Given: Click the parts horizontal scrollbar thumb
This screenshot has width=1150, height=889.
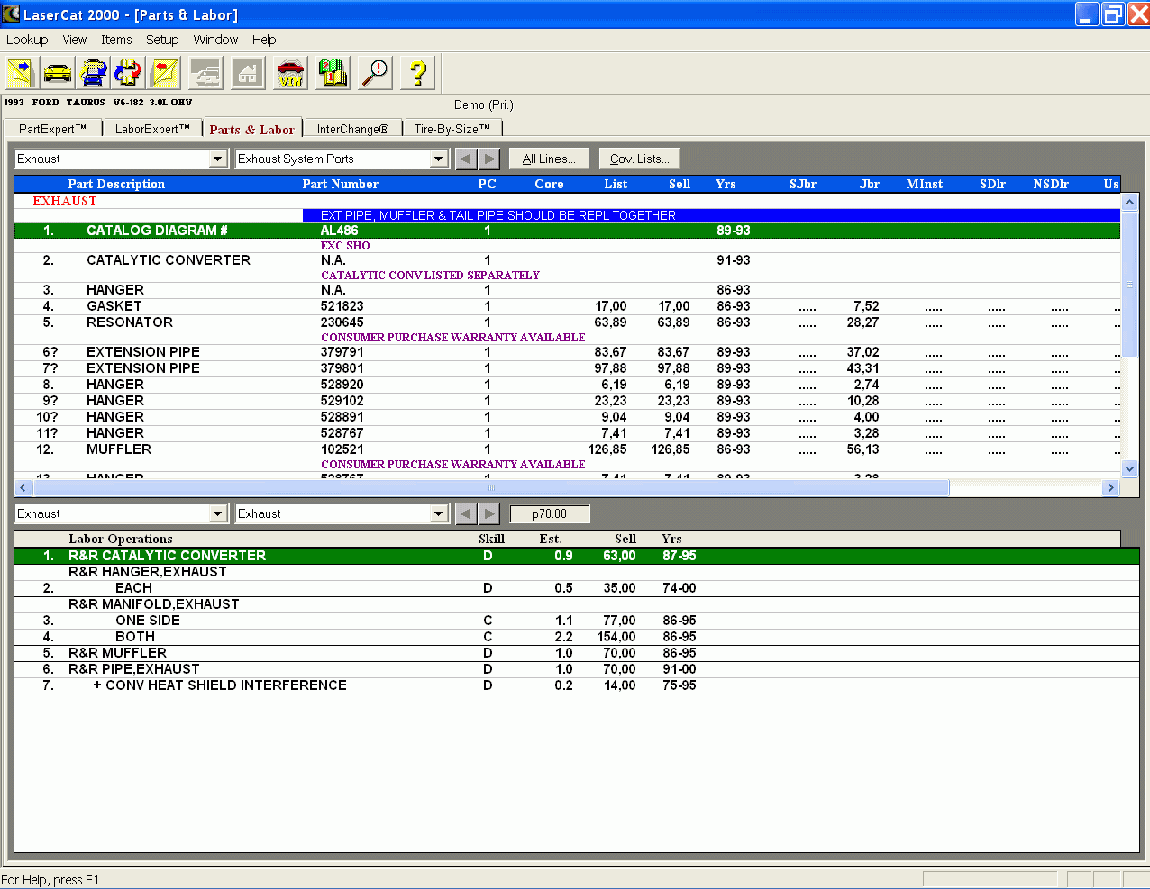Looking at the screenshot, I should coord(490,487).
